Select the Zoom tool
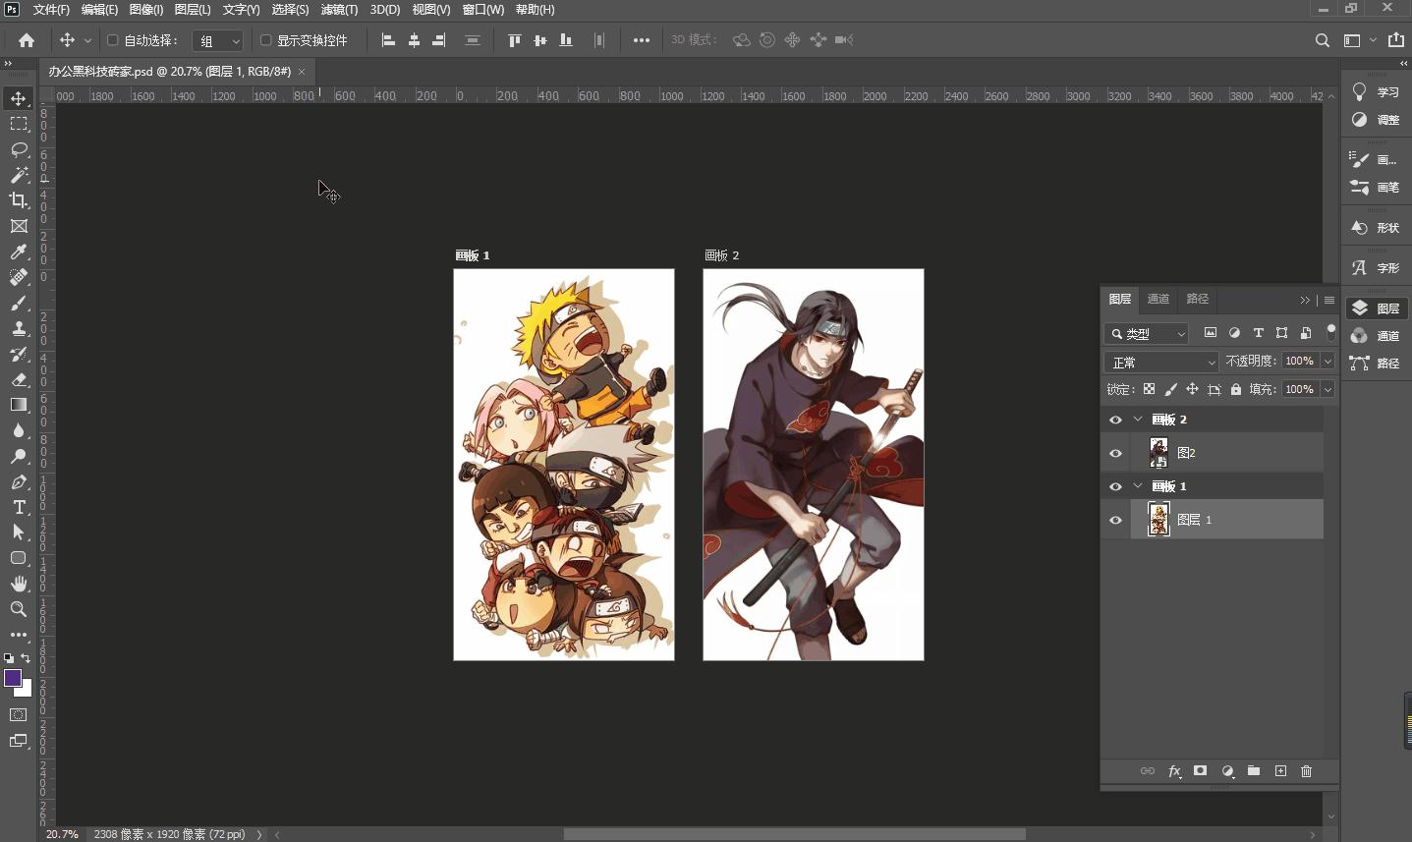 point(19,609)
